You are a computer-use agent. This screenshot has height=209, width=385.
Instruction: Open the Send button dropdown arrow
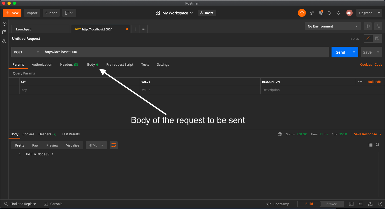click(354, 52)
